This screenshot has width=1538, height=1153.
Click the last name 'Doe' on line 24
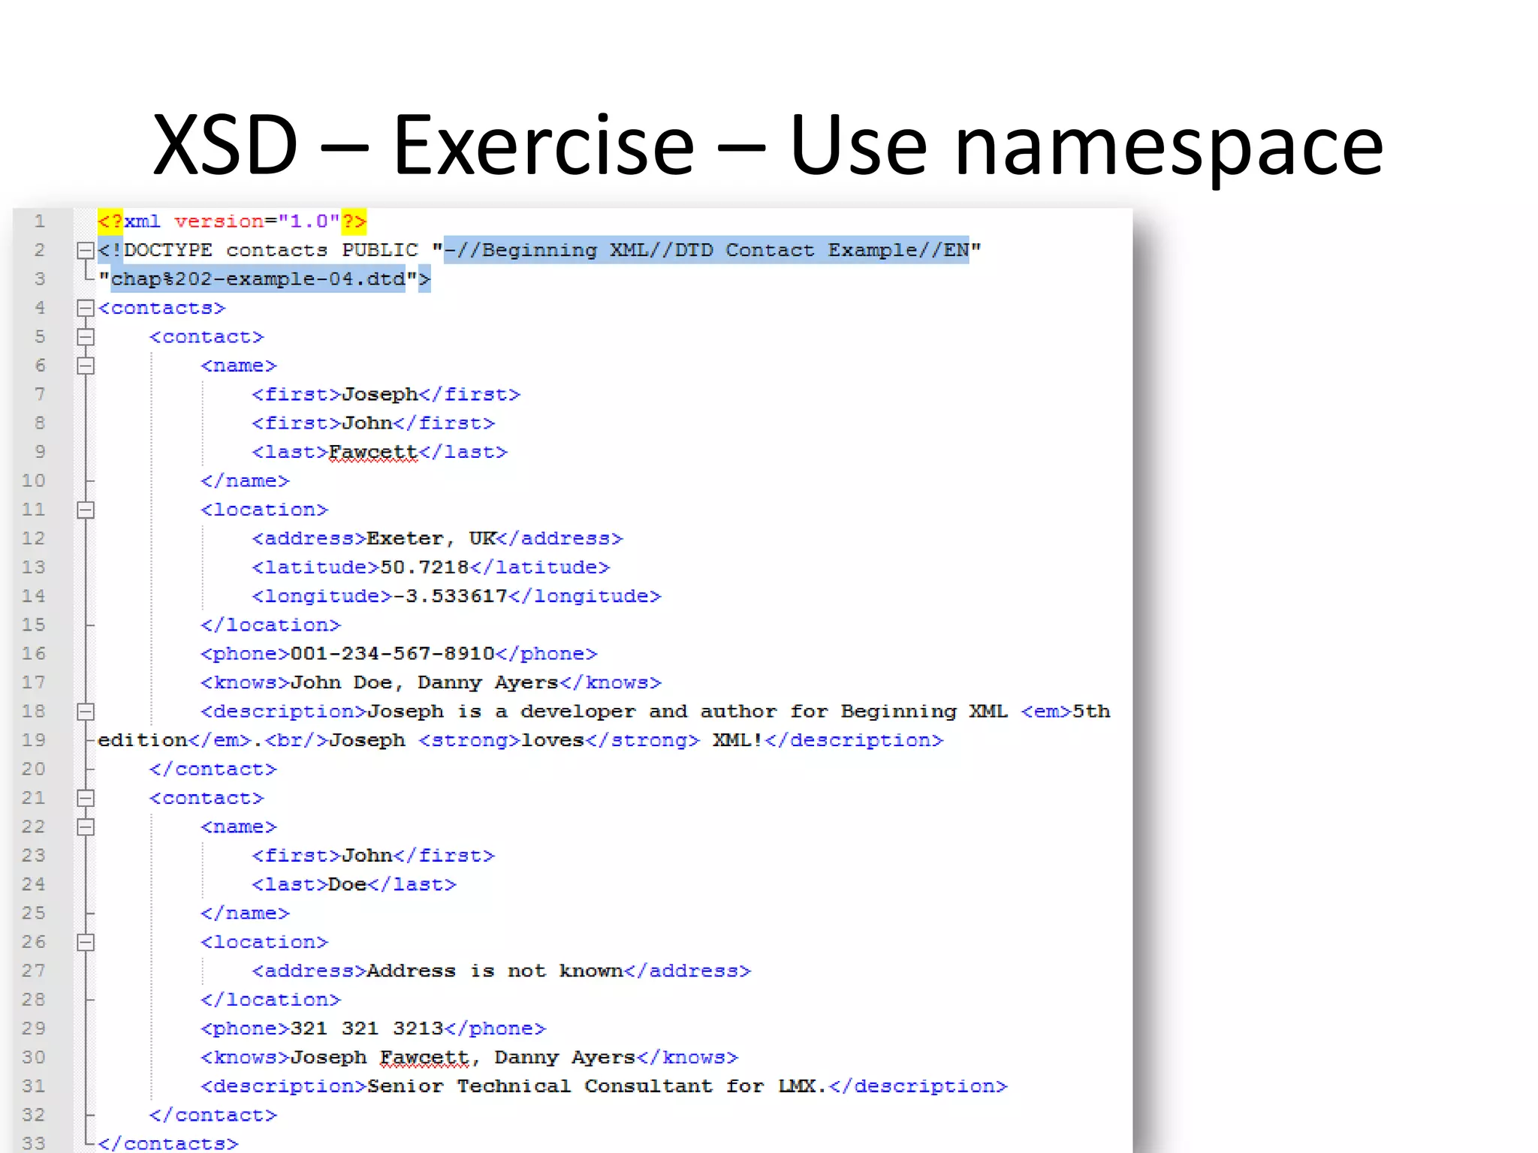click(x=348, y=884)
